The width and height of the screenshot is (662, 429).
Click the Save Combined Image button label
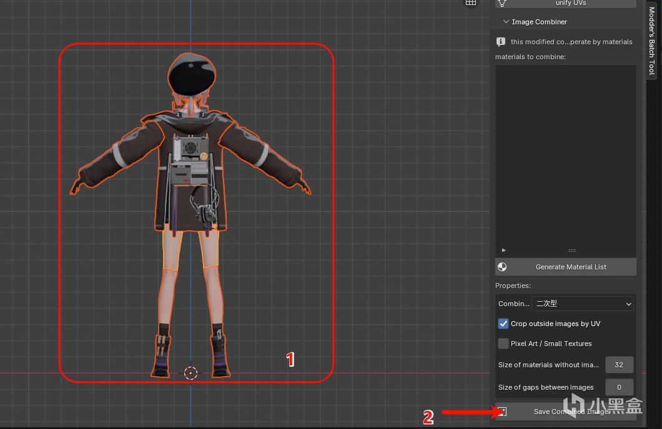[x=571, y=412]
